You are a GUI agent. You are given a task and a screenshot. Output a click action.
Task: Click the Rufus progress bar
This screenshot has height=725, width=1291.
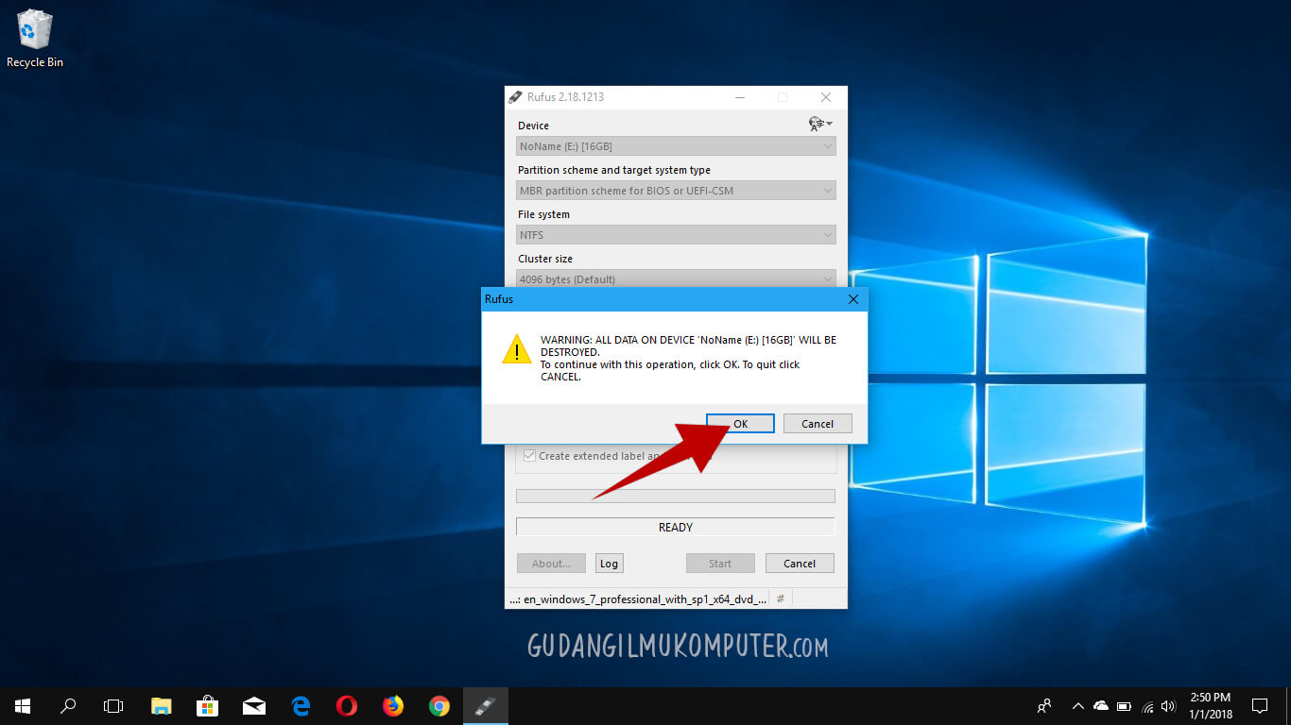[676, 496]
